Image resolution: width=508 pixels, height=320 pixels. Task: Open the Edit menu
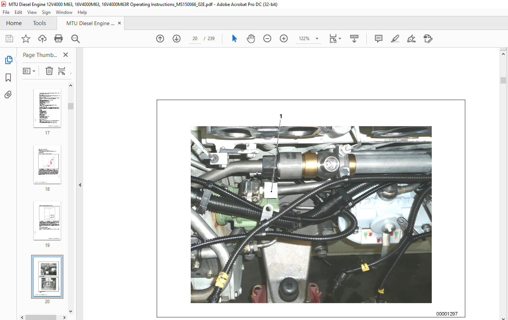(18, 12)
